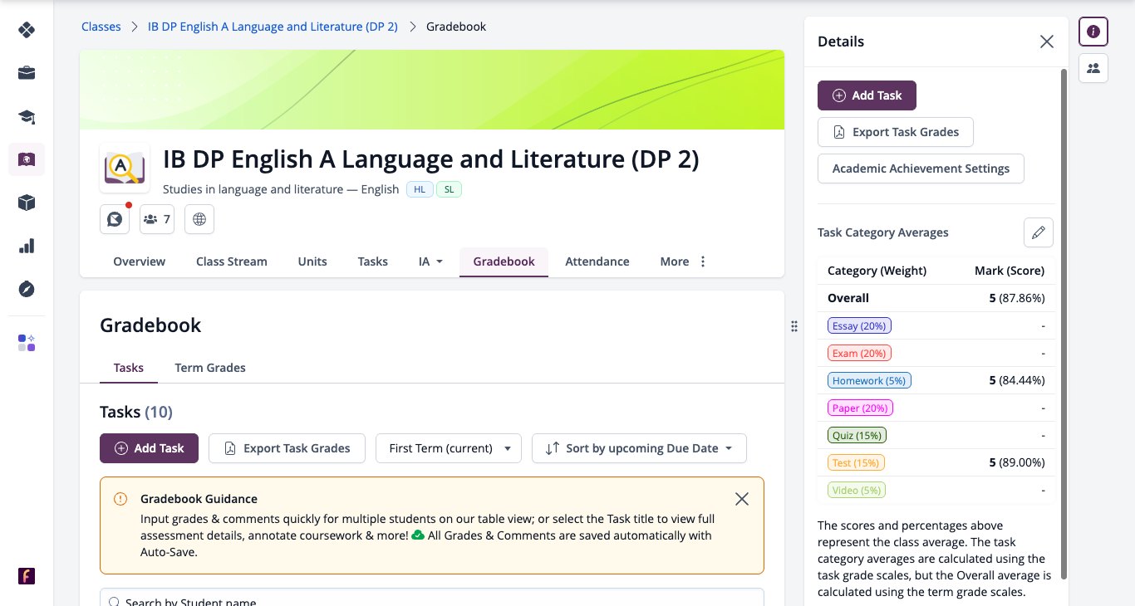
Task: Click Academic Achievement Settings button
Action: [921, 169]
